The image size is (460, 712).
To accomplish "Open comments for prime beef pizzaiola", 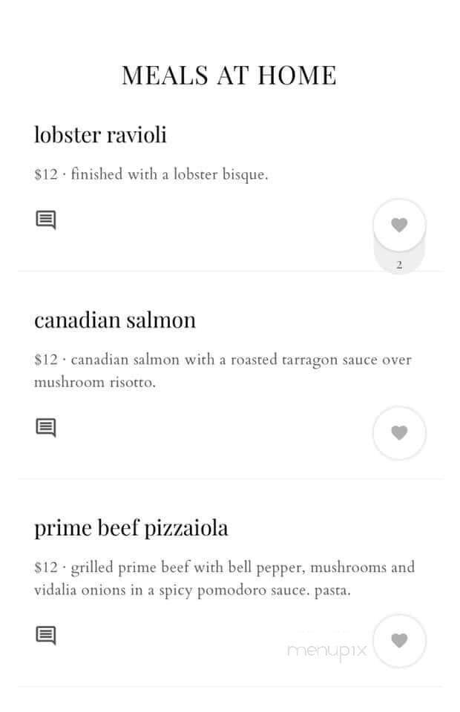I will [x=46, y=635].
